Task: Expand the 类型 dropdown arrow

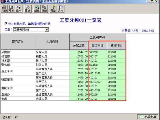Action: 47,30
